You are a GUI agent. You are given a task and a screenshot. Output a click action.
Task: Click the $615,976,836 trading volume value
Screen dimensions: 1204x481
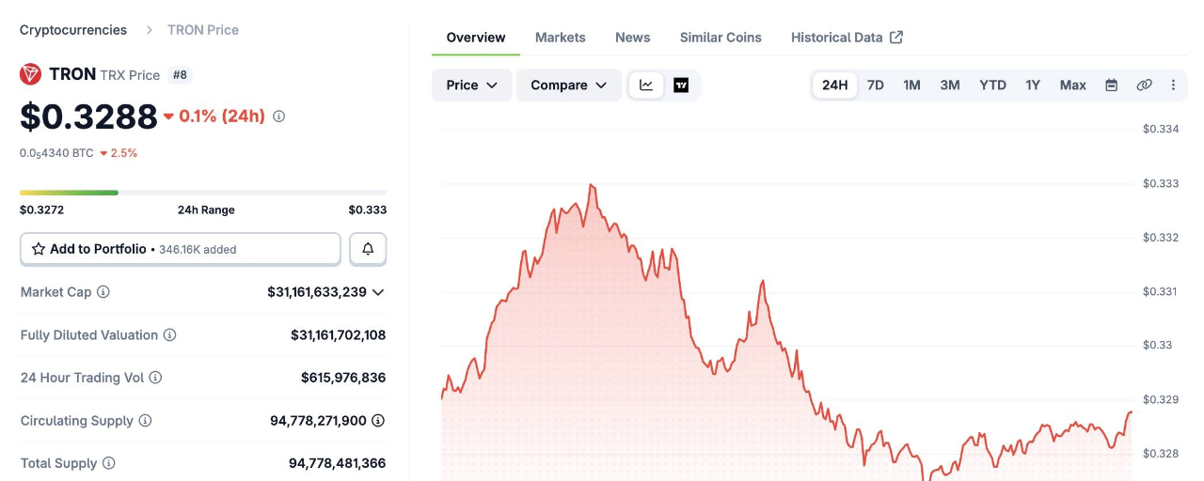tap(343, 378)
